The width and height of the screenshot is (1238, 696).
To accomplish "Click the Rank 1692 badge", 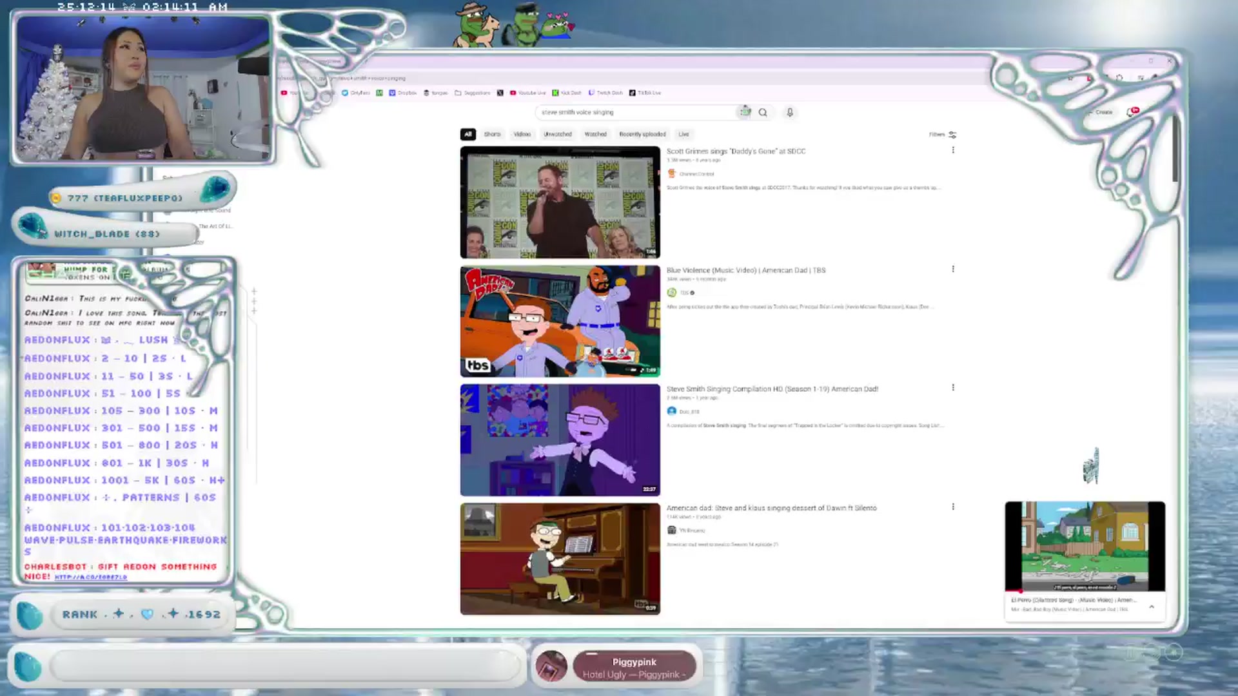I will (141, 614).
